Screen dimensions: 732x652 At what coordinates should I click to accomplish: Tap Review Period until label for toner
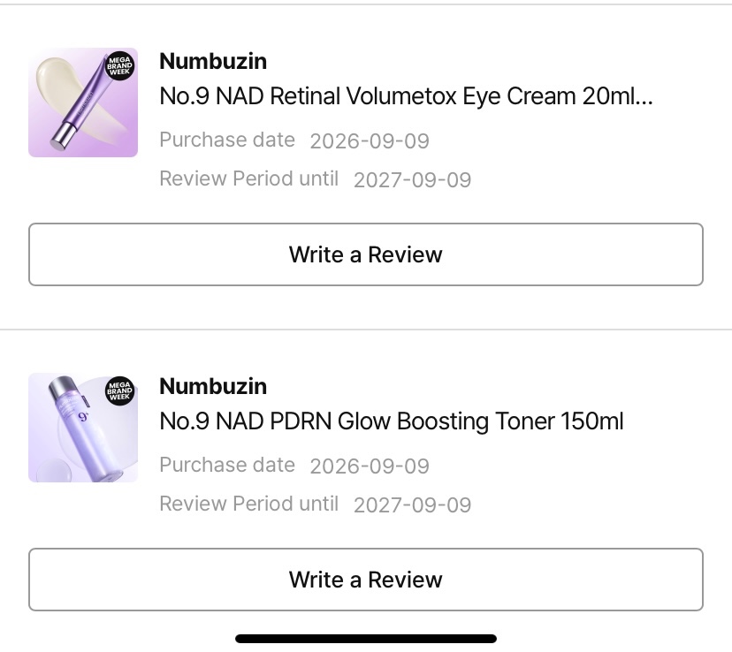coord(248,504)
